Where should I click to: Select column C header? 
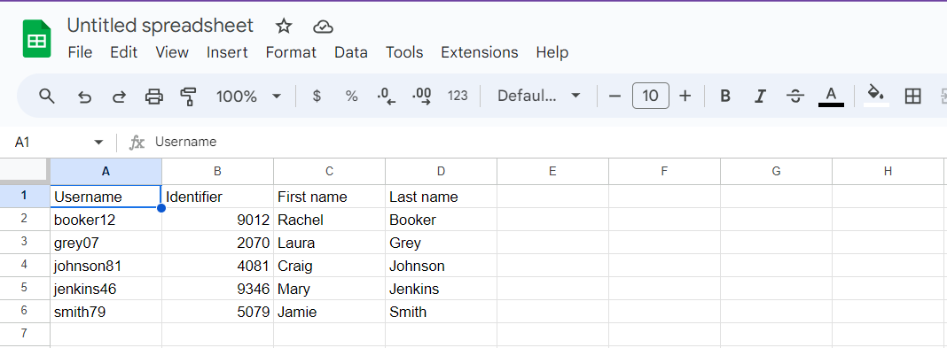point(329,171)
